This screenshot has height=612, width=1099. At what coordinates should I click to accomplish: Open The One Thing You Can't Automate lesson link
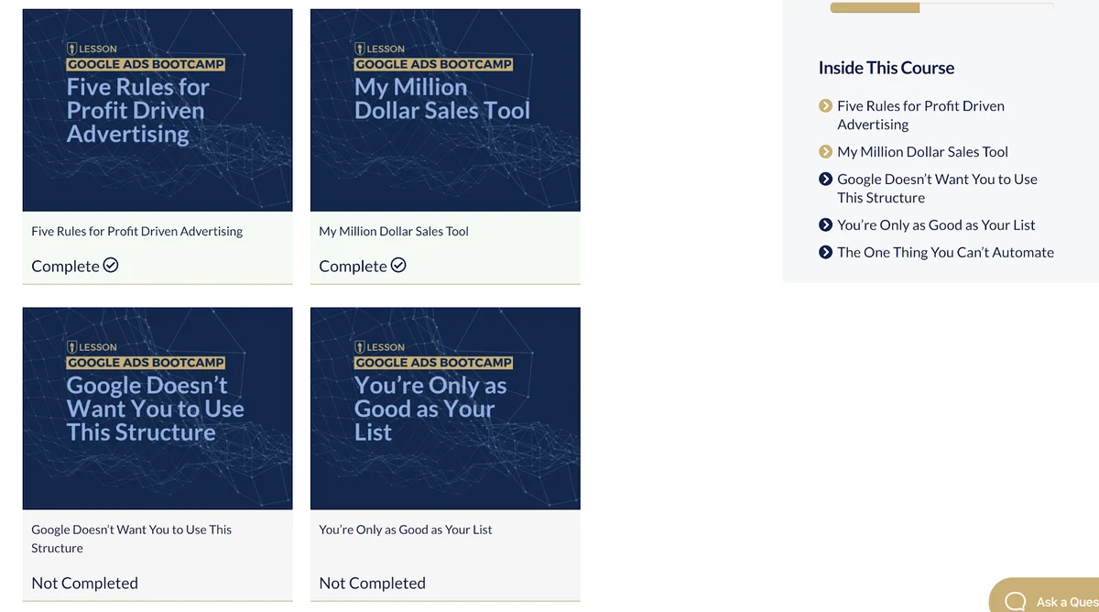[x=945, y=252]
